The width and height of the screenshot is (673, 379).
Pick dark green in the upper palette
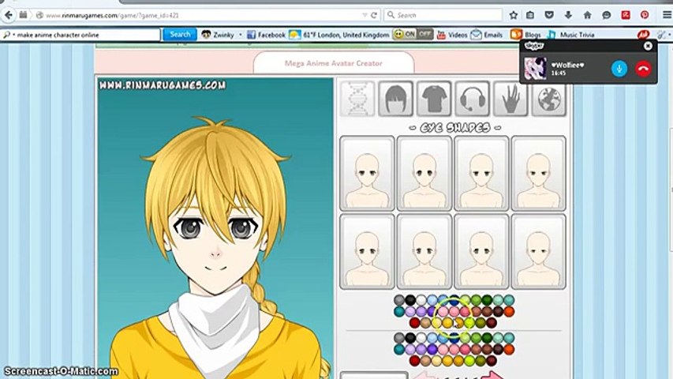[487, 300]
